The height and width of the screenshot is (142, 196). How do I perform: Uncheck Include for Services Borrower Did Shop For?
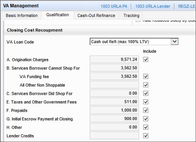click(x=146, y=93)
